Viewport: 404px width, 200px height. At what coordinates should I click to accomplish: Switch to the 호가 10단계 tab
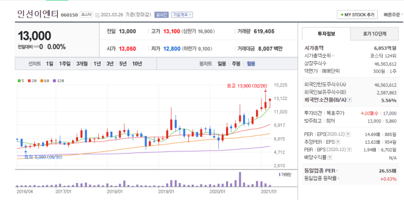[375, 34]
